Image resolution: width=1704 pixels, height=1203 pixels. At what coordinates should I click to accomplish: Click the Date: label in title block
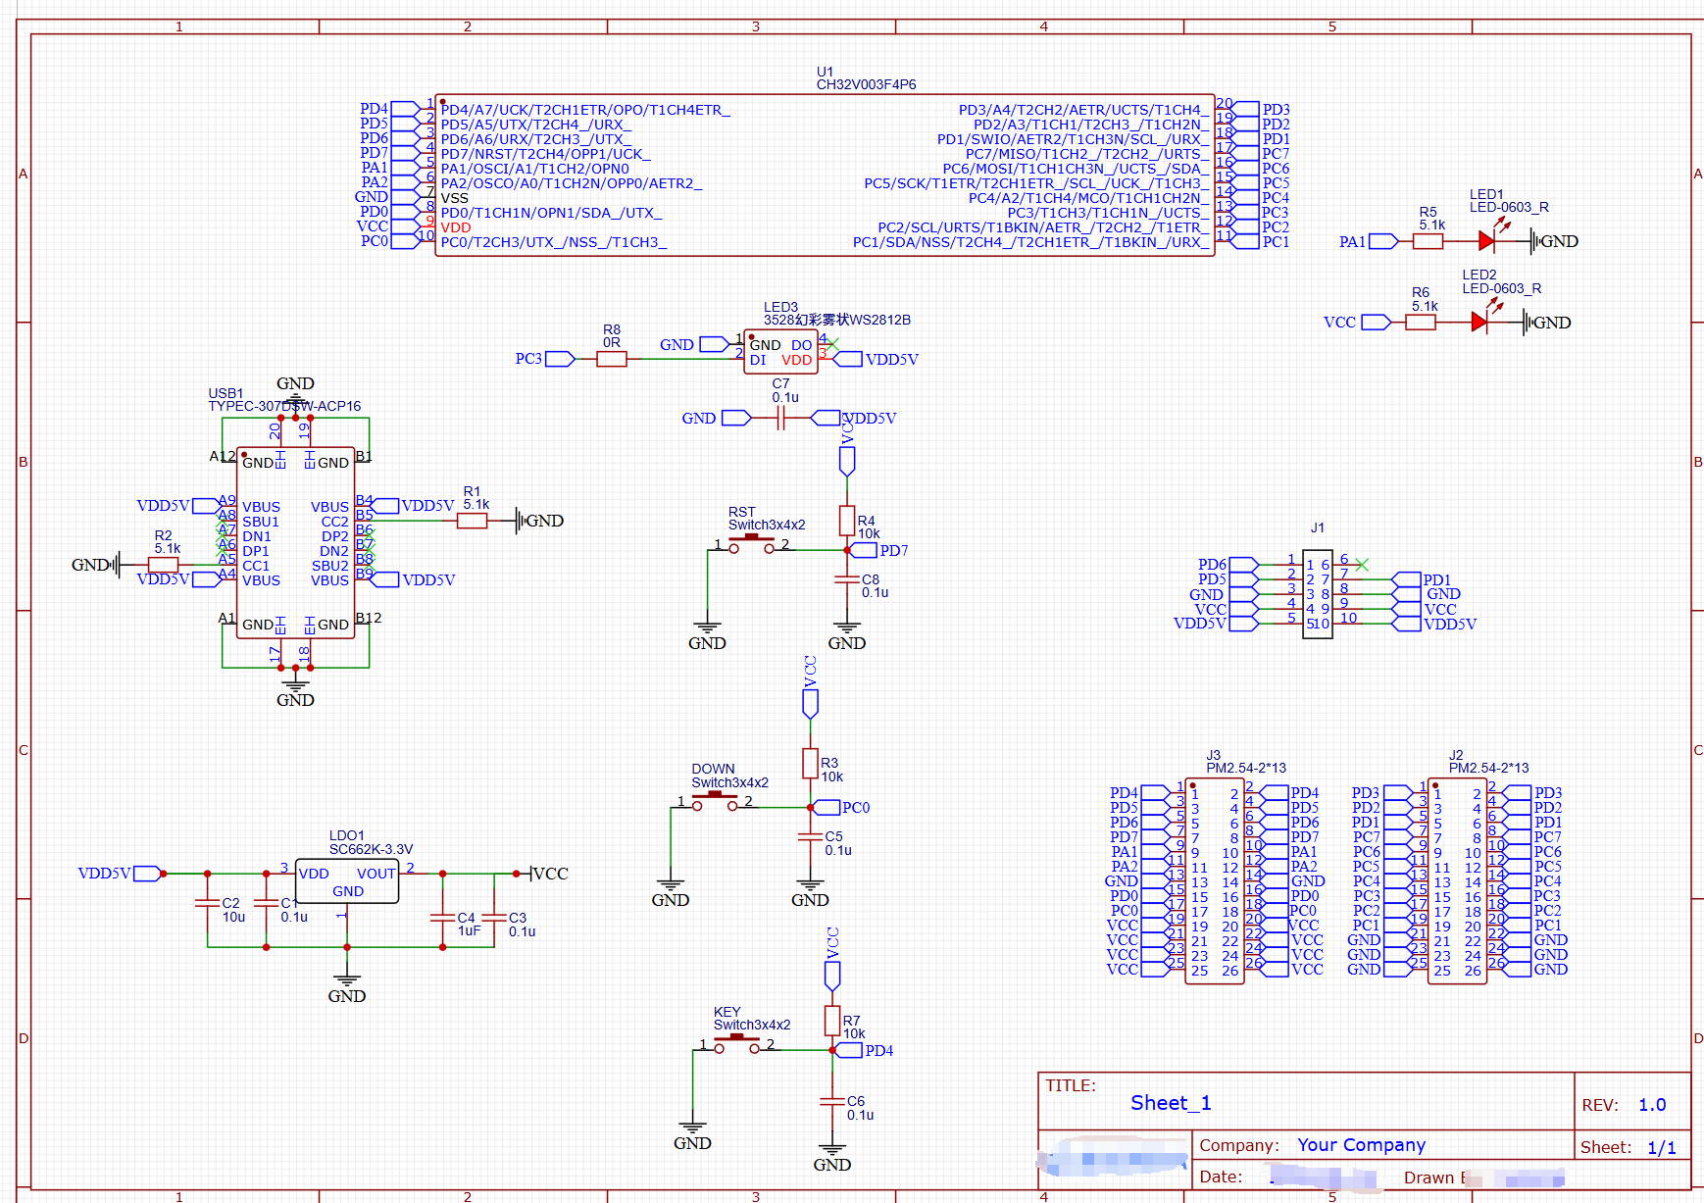tap(1221, 1177)
